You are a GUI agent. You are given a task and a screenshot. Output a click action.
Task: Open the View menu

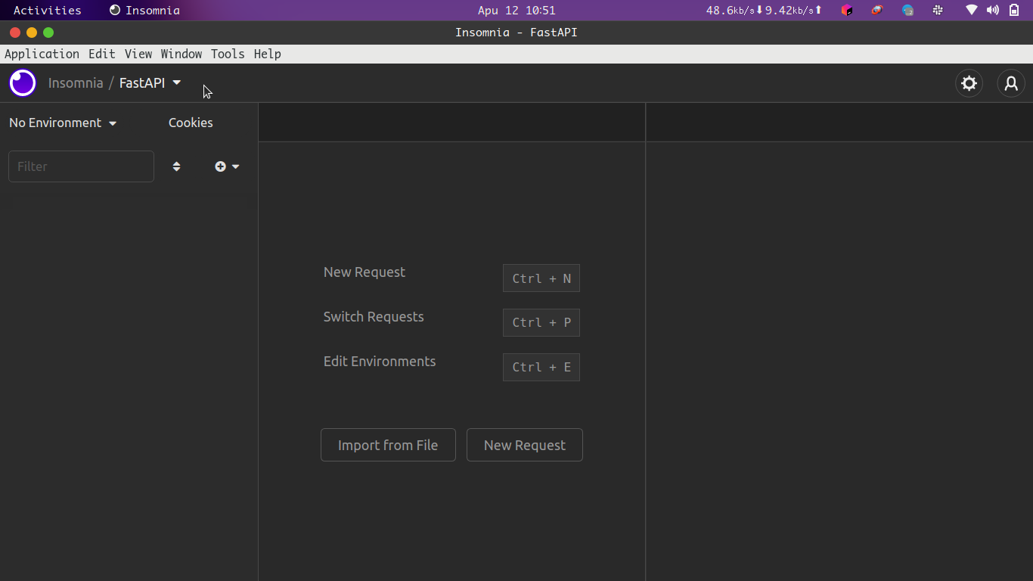(x=138, y=54)
